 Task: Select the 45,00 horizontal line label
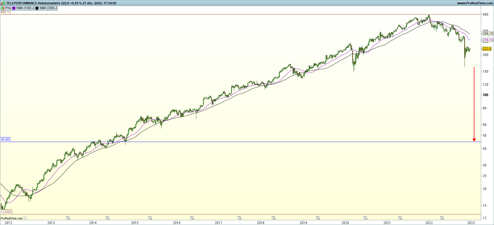point(5,140)
